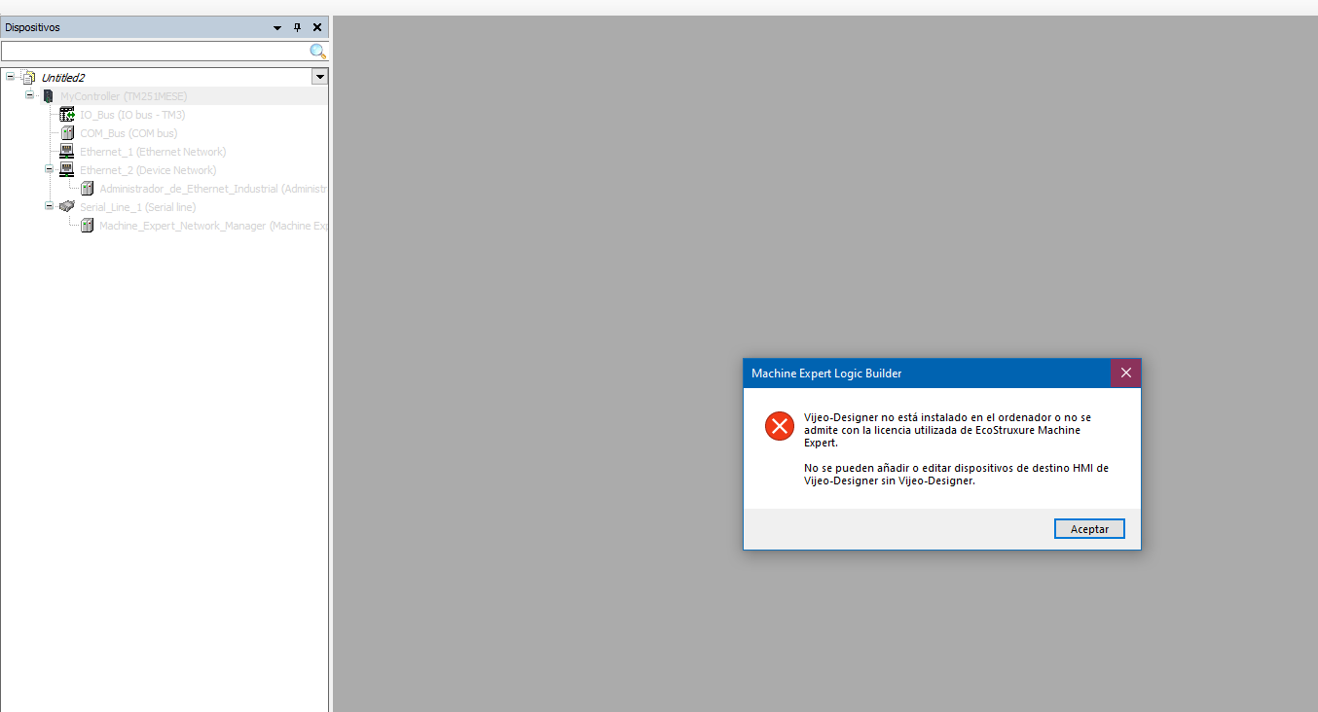Click the Serial_Line_1 connector icon
Screen dimensions: 1318x712
[67, 206]
